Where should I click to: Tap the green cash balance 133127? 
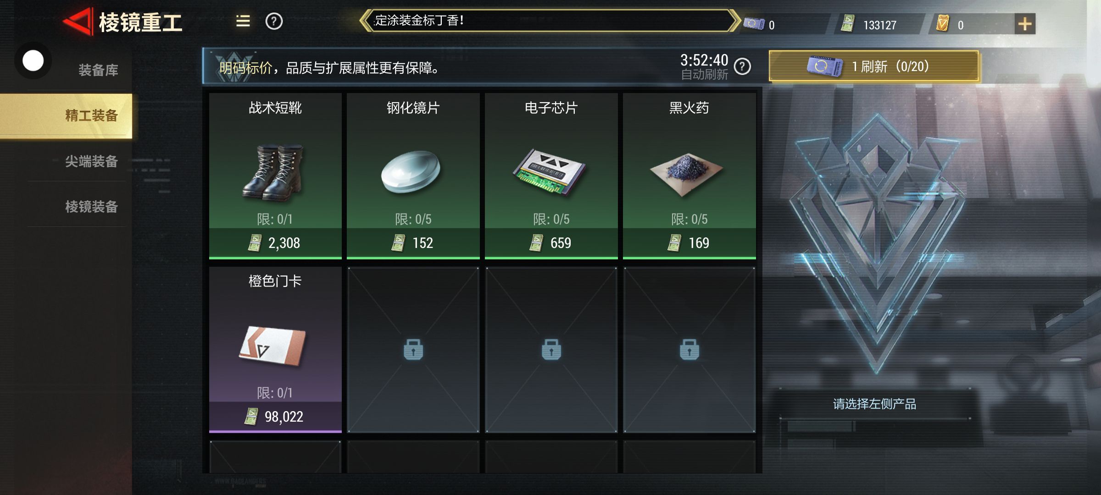click(879, 25)
